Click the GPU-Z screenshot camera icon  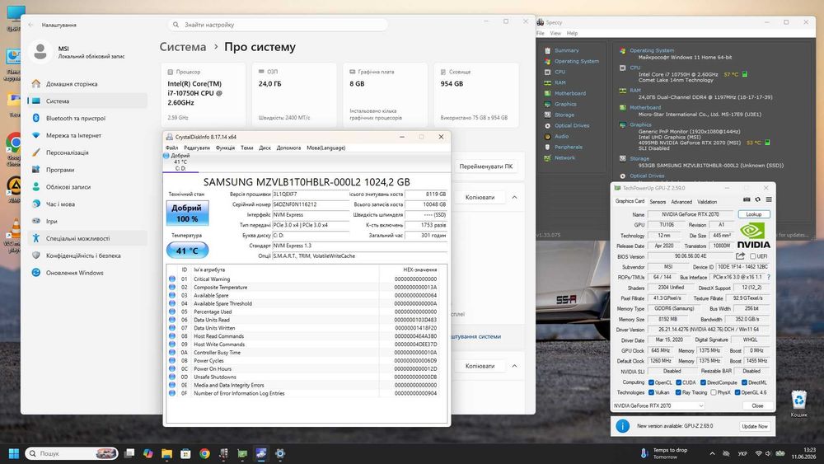[747, 199]
